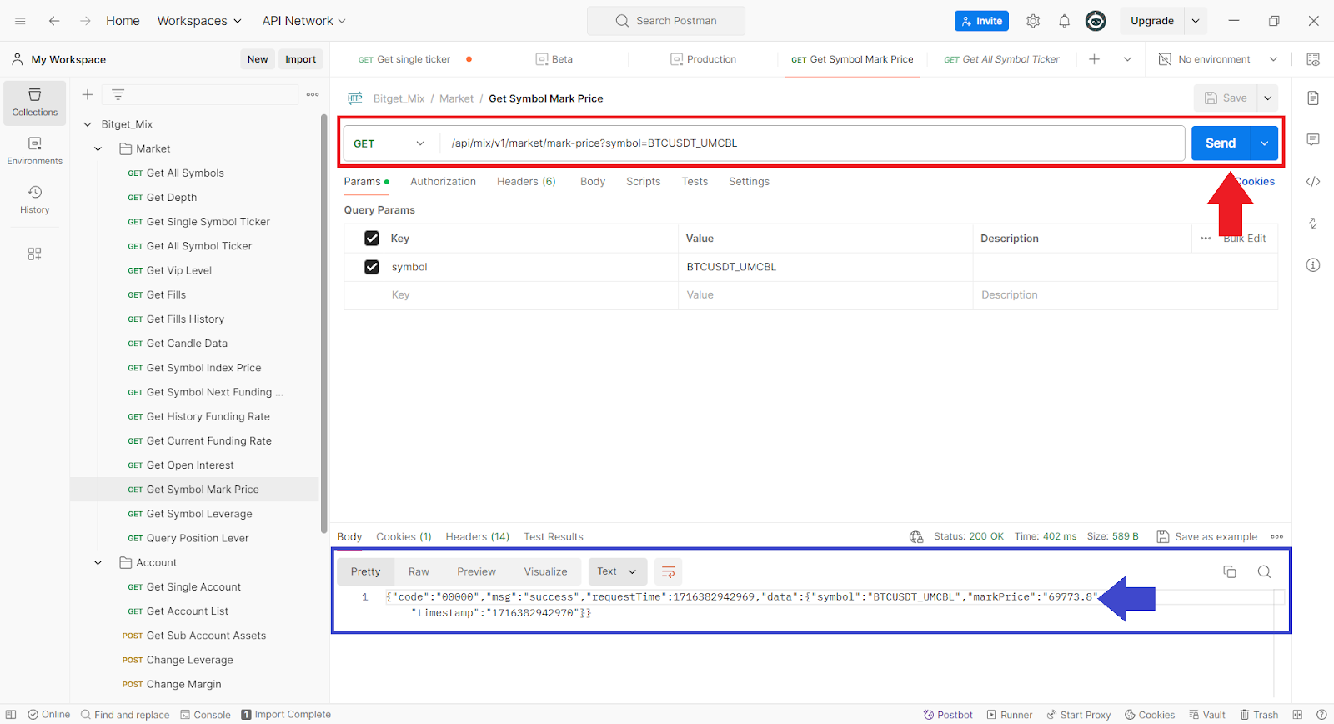1334x724 pixels.
Task: Click Market in the breadcrumb
Action: [456, 98]
